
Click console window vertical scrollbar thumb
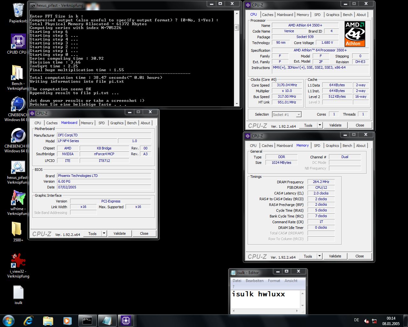(237, 27)
